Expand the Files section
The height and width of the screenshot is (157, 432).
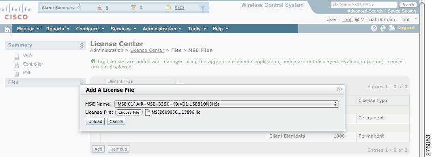(x=82, y=83)
